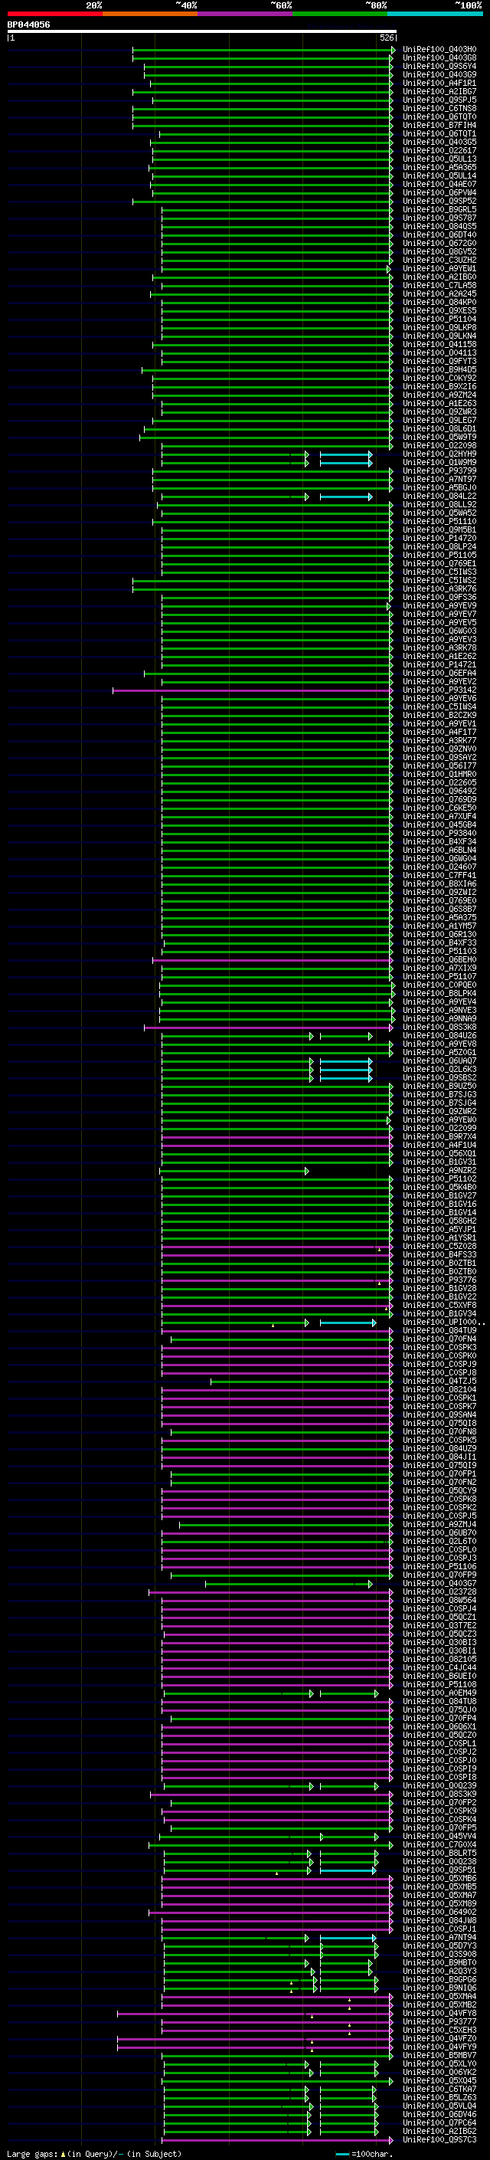The height and width of the screenshot is (2160, 490).
Task: Select hit label UniRef100_B9GRL5
Action: click(x=439, y=210)
